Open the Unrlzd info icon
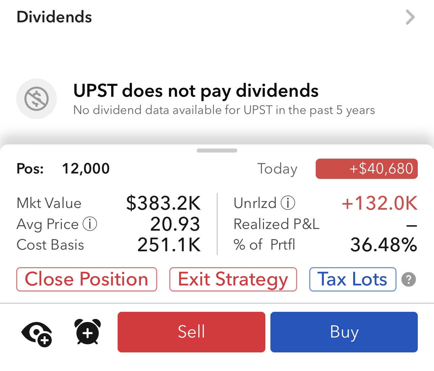Viewport: 434px width, 371px height. pyautogui.click(x=288, y=203)
